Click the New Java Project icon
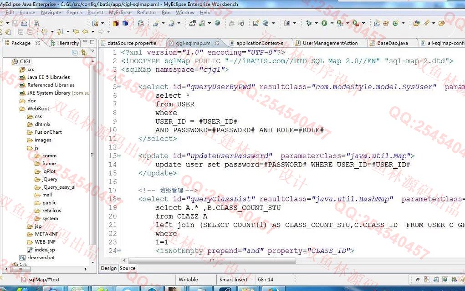This screenshot has width=465, height=291. [x=377, y=23]
